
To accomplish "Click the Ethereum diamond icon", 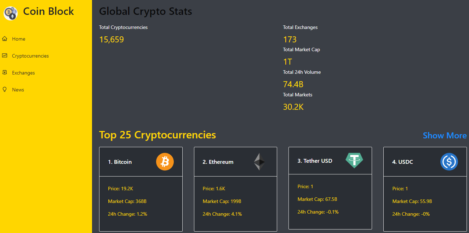I will [259, 162].
